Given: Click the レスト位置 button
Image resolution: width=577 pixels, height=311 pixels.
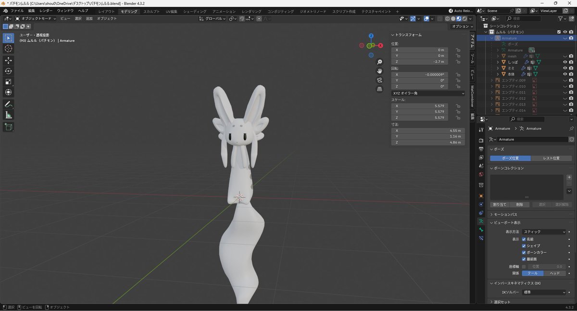Looking at the screenshot, I should (x=552, y=158).
